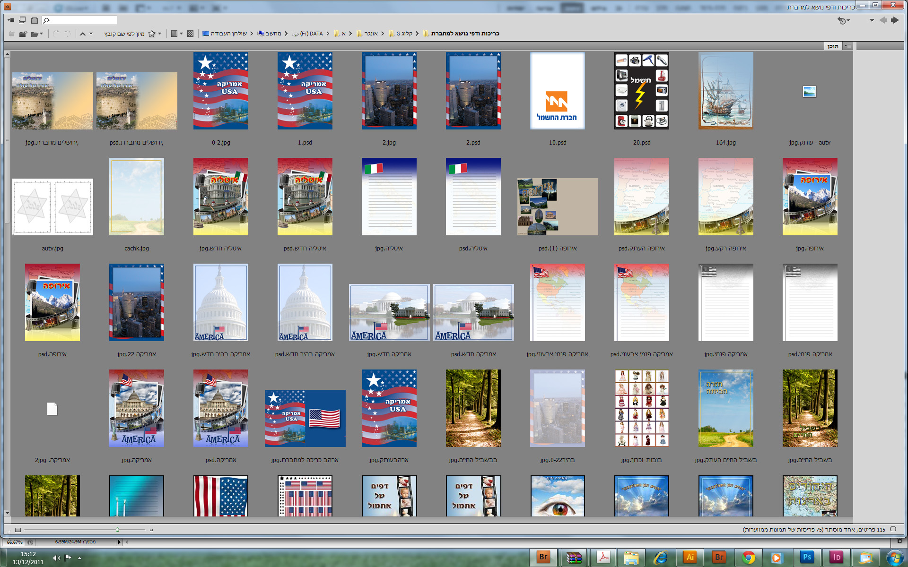
Task: Rotate 90 degrees clockwise
Action: tap(56, 34)
